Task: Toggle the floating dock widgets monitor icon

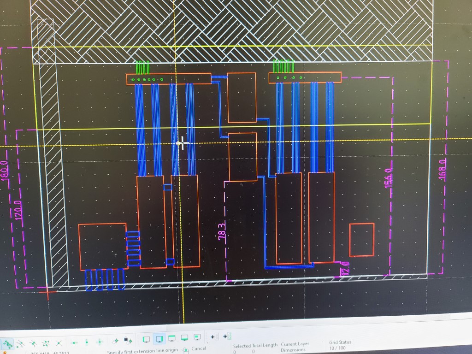Action: pos(197,337)
